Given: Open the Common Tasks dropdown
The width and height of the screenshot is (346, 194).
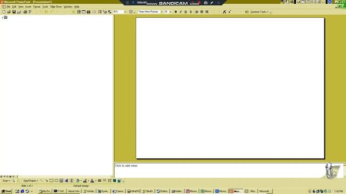Looking at the screenshot, I should pos(259,12).
